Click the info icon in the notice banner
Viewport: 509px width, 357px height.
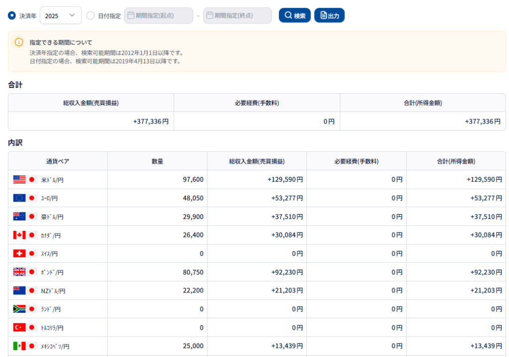(x=19, y=42)
